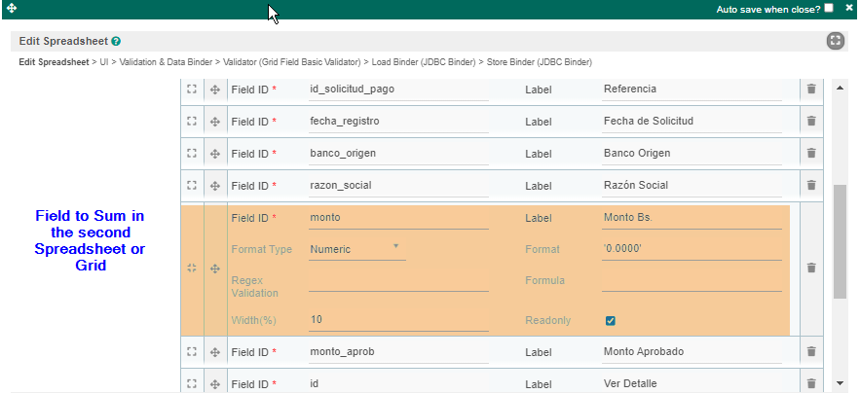Toggle fullscreen for Edit Spreadsheet
Viewport: 860px width, 394px height.
tap(835, 41)
